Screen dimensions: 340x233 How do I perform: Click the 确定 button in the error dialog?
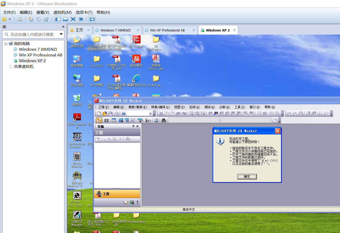pyautogui.click(x=247, y=177)
